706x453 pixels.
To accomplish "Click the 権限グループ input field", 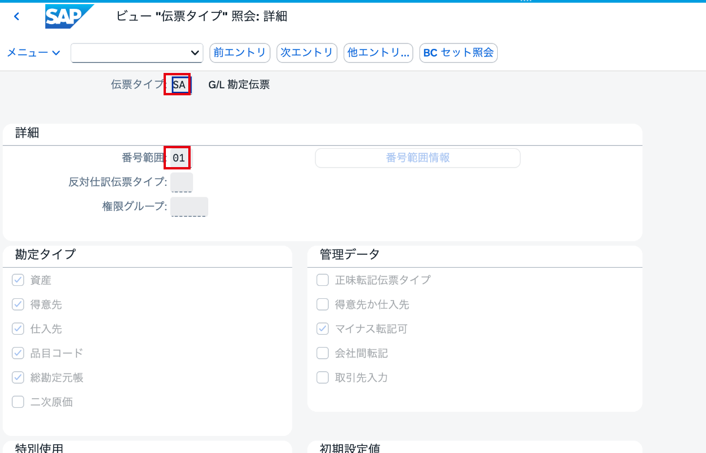I will point(189,207).
